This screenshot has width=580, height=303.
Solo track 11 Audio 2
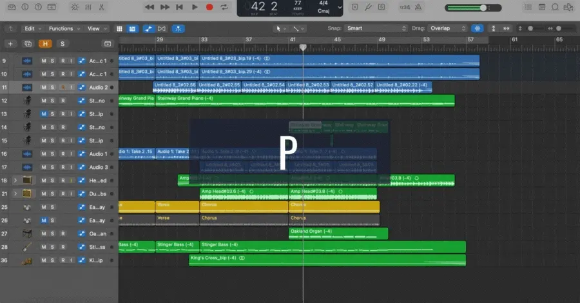(52, 87)
